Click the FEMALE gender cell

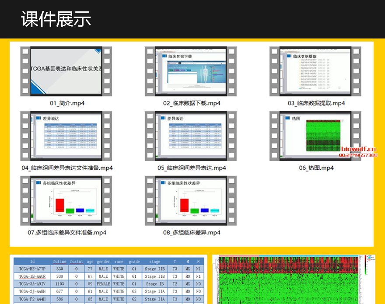[103, 284]
